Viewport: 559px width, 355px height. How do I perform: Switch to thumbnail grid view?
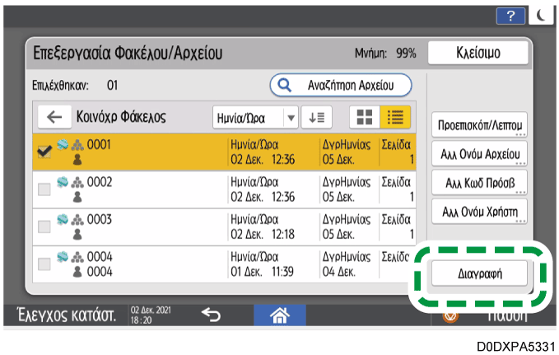361,117
